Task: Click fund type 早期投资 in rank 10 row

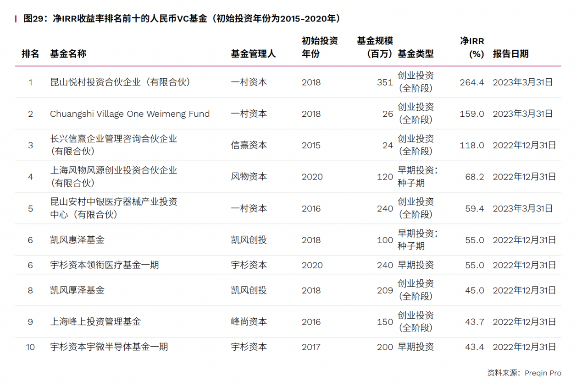Action: (416, 347)
